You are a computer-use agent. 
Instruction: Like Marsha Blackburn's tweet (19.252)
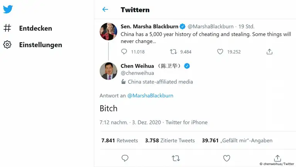click(x=220, y=51)
